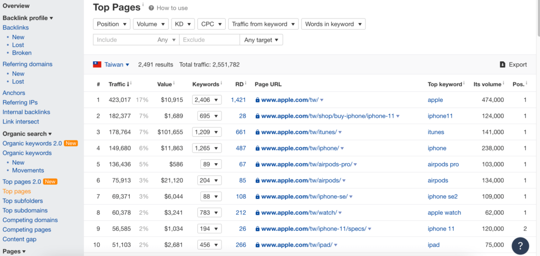Open Top pages 2.0 report
Image resolution: width=540 pixels, height=256 pixels.
[22, 182]
